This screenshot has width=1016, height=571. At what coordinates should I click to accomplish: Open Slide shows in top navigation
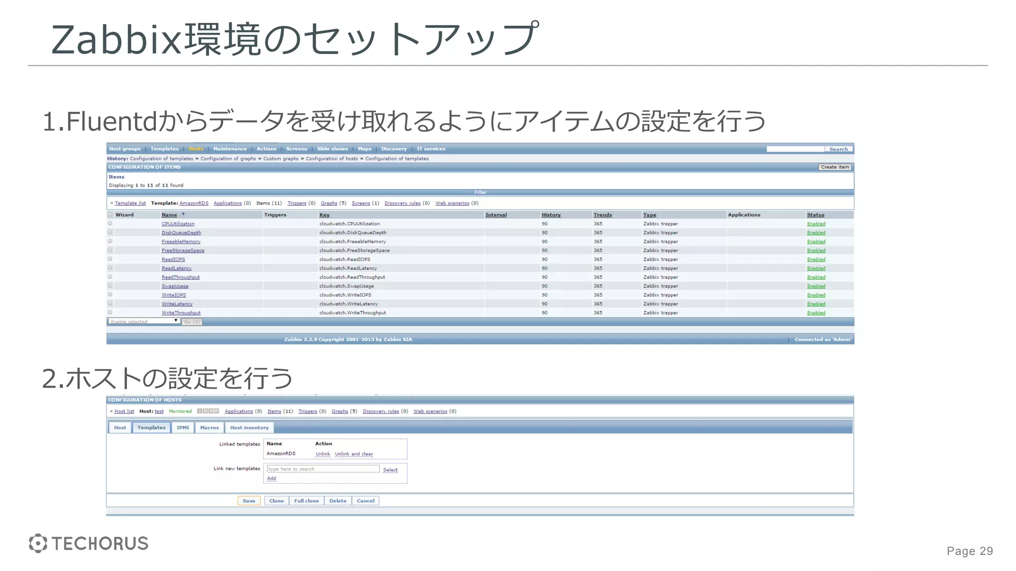[332, 149]
